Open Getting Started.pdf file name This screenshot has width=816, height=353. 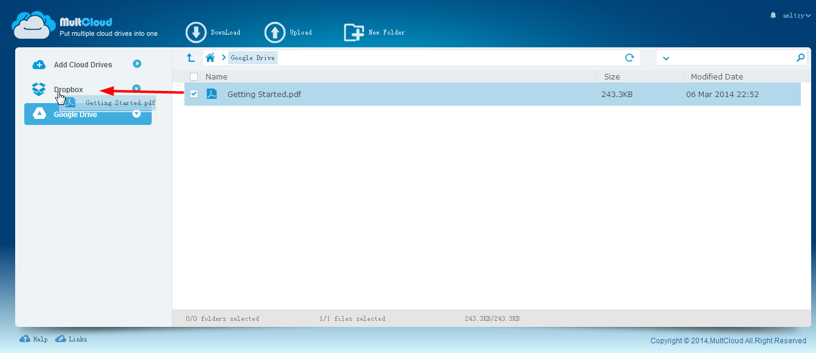(x=265, y=94)
